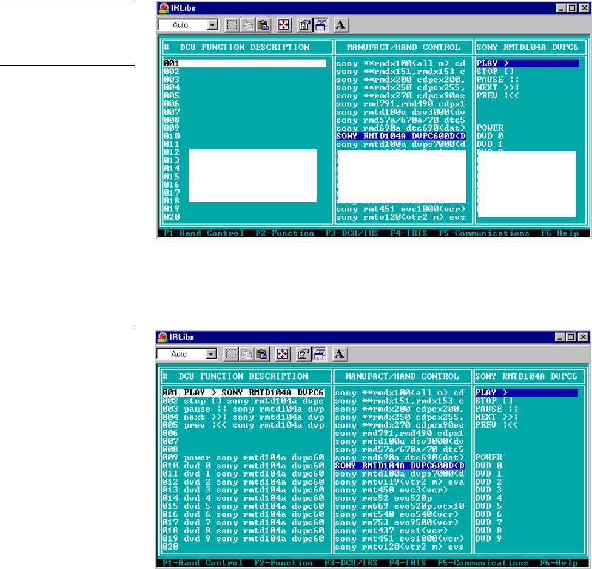Image resolution: width=592 pixels, height=569 pixels.
Task: Select 'POWER' command in lower window's right list
Action: (488, 457)
